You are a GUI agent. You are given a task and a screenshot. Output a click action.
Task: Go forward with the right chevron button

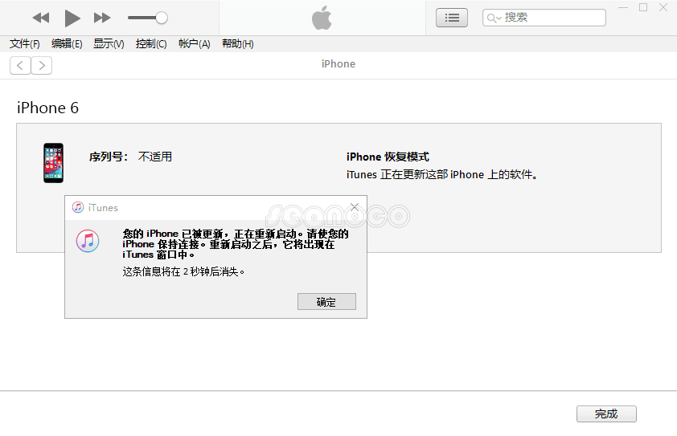(42, 65)
